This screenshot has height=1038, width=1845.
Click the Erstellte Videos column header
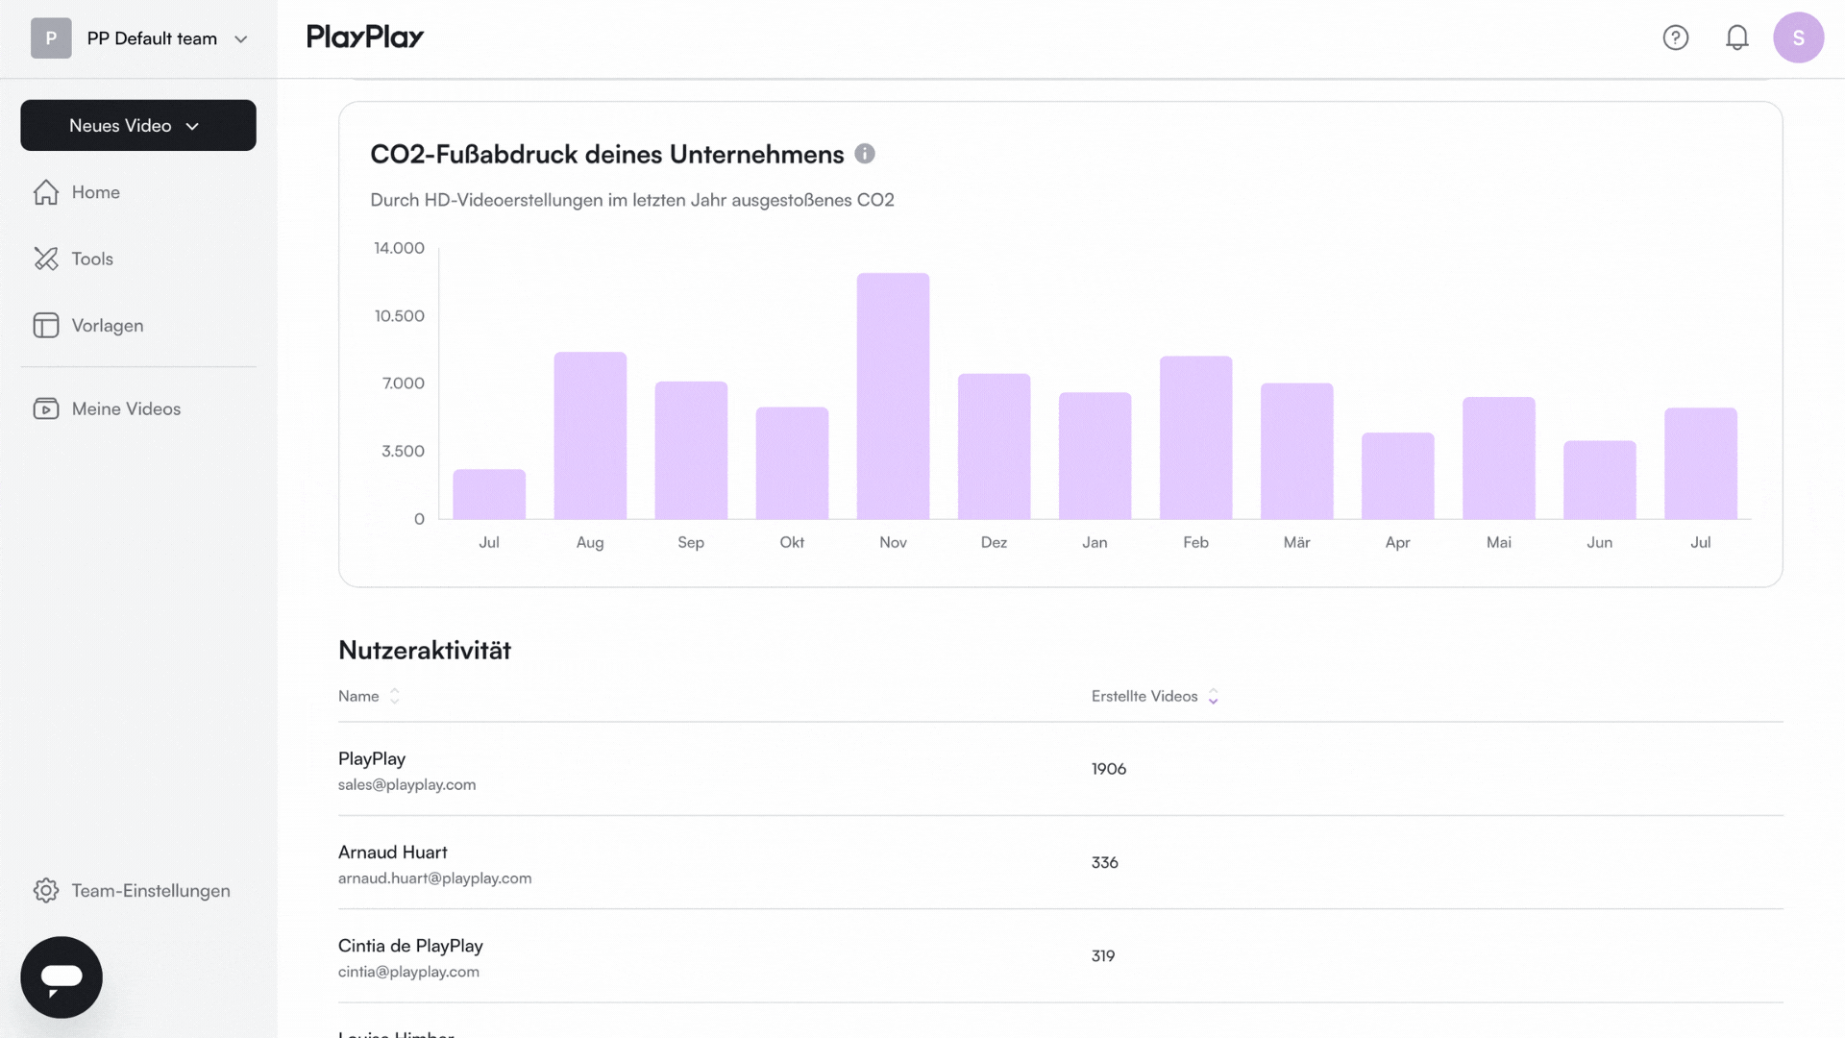pyautogui.click(x=1144, y=696)
